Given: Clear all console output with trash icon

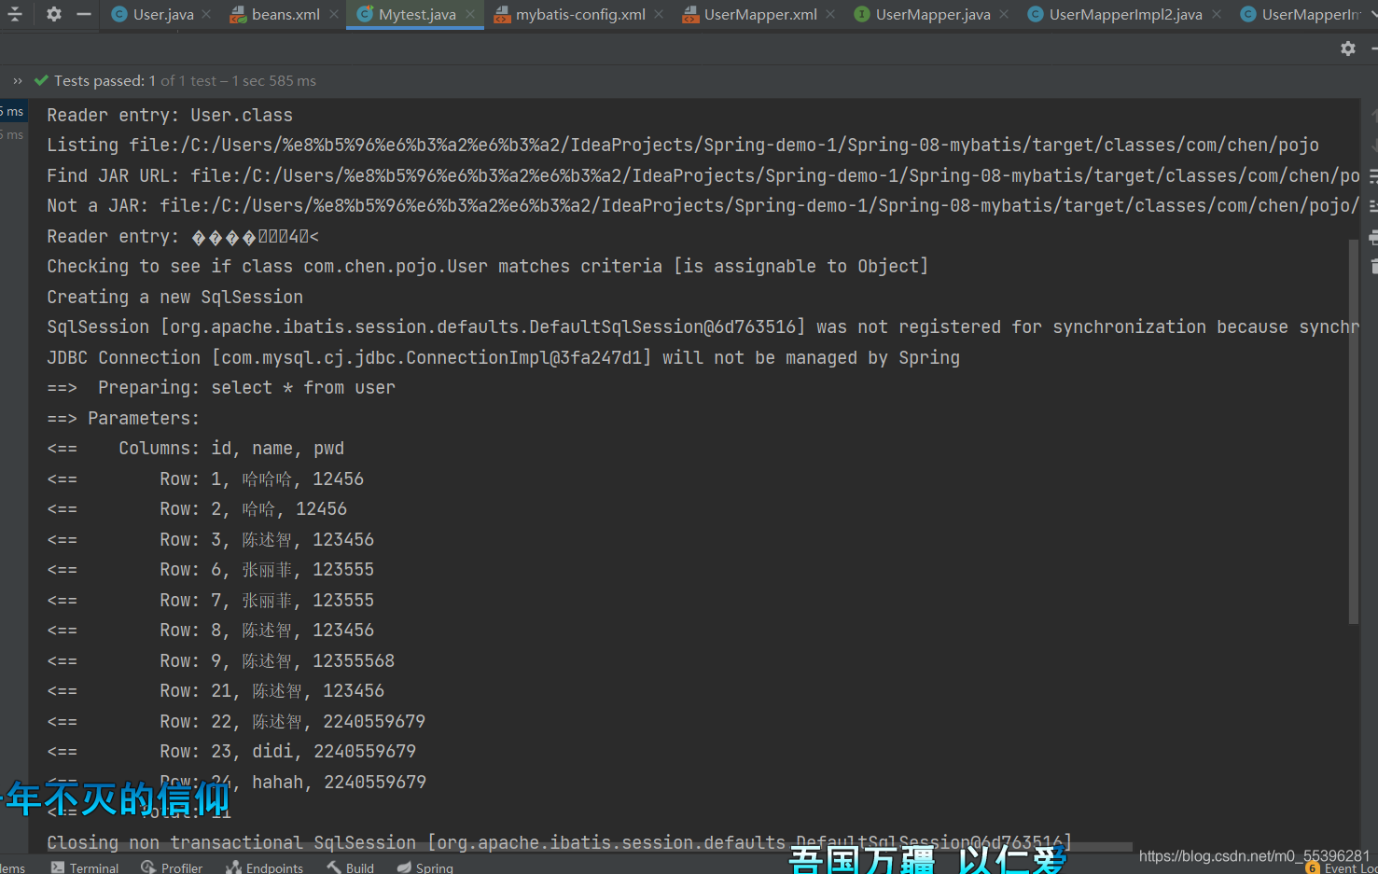Looking at the screenshot, I should point(1372,268).
